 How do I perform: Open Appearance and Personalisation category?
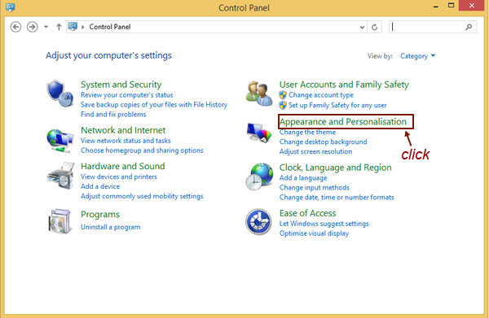[343, 122]
